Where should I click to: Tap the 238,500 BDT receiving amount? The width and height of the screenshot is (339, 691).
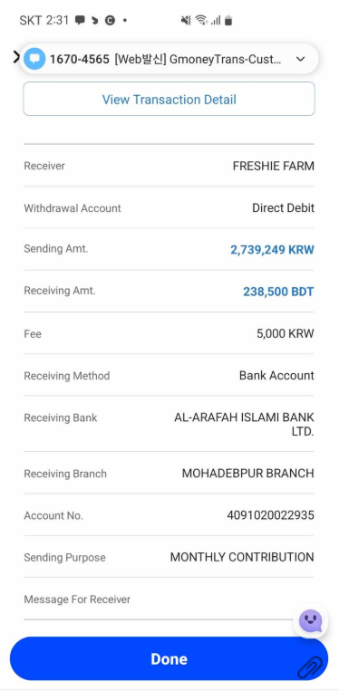[x=278, y=292]
